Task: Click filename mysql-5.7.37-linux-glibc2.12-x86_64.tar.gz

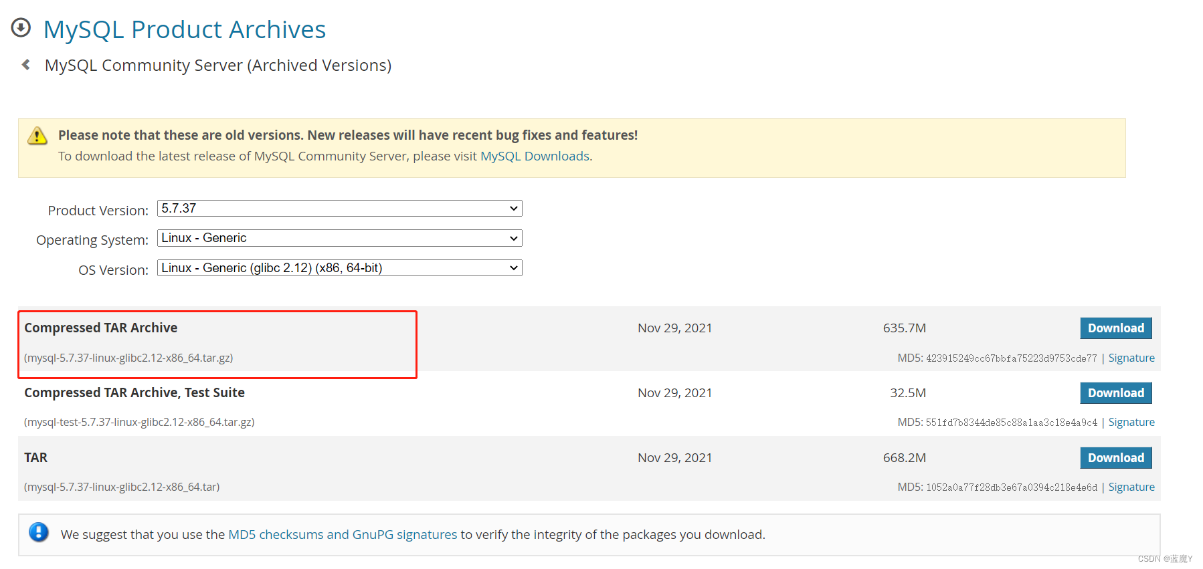Action: (128, 358)
